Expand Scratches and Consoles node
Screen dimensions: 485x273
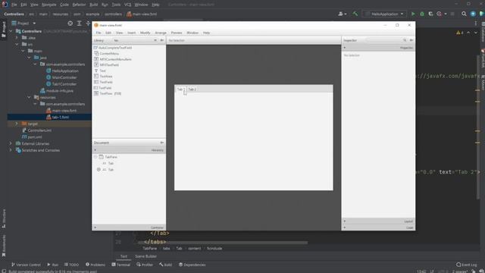[x=11, y=150]
